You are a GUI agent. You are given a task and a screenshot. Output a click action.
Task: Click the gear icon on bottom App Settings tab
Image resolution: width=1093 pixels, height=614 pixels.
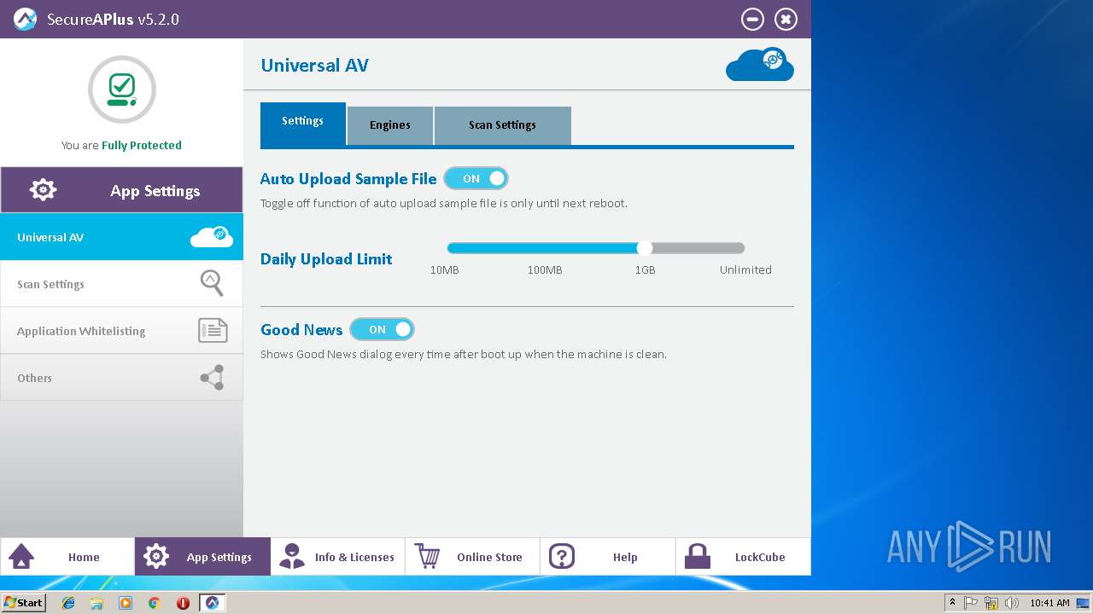(156, 557)
